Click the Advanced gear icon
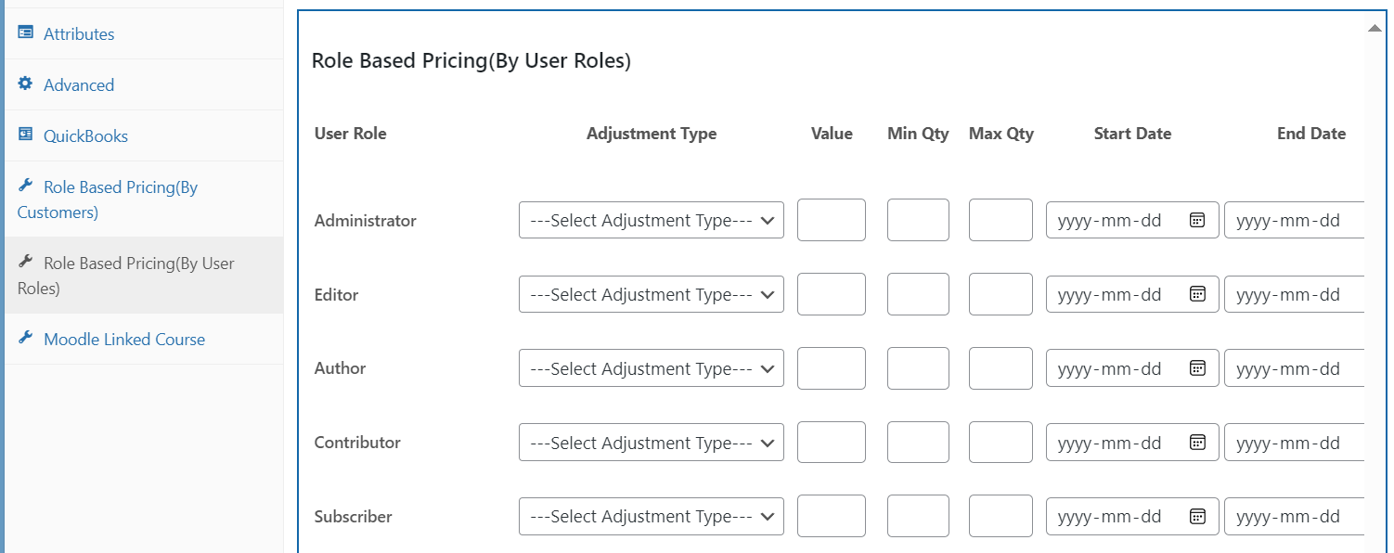This screenshot has width=1394, height=553. point(25,84)
